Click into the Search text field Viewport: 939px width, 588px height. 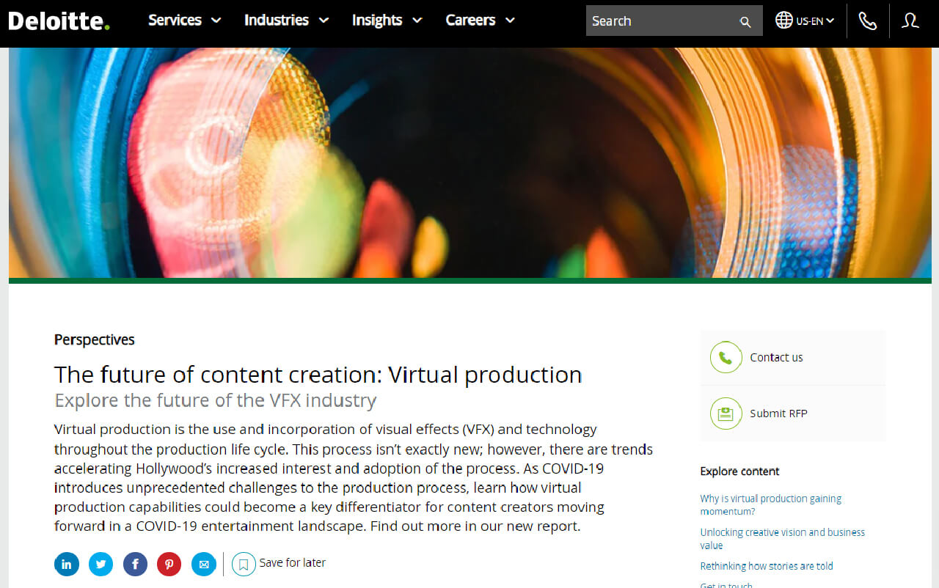[x=660, y=21]
